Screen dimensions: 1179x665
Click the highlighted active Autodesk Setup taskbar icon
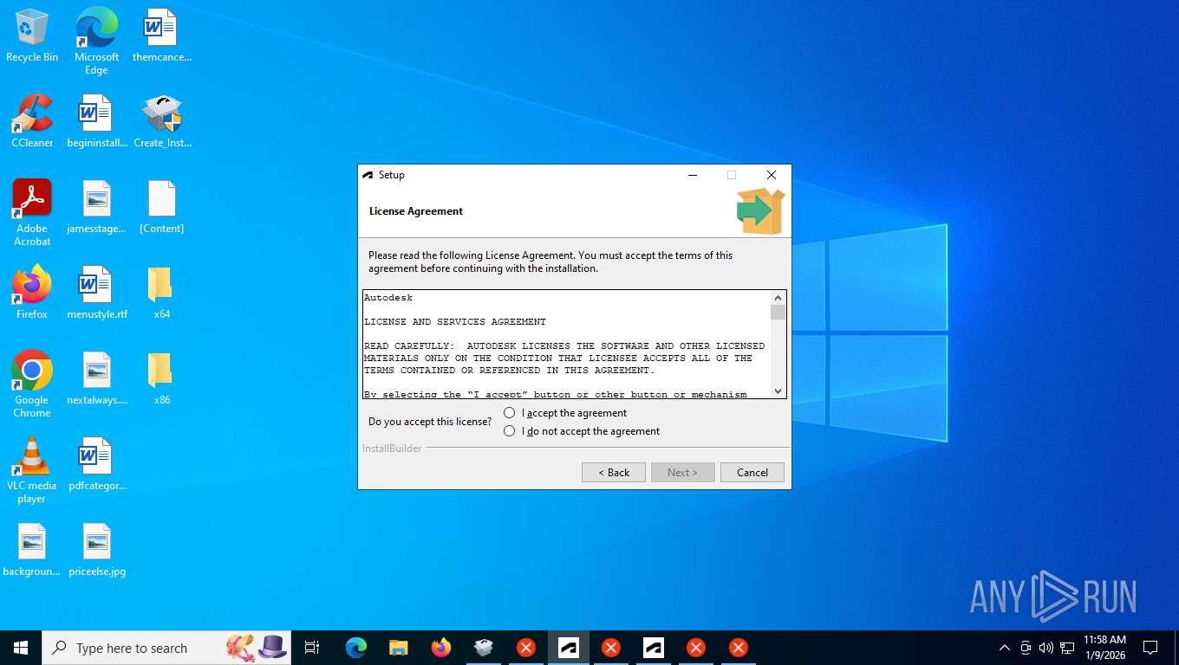pos(569,648)
